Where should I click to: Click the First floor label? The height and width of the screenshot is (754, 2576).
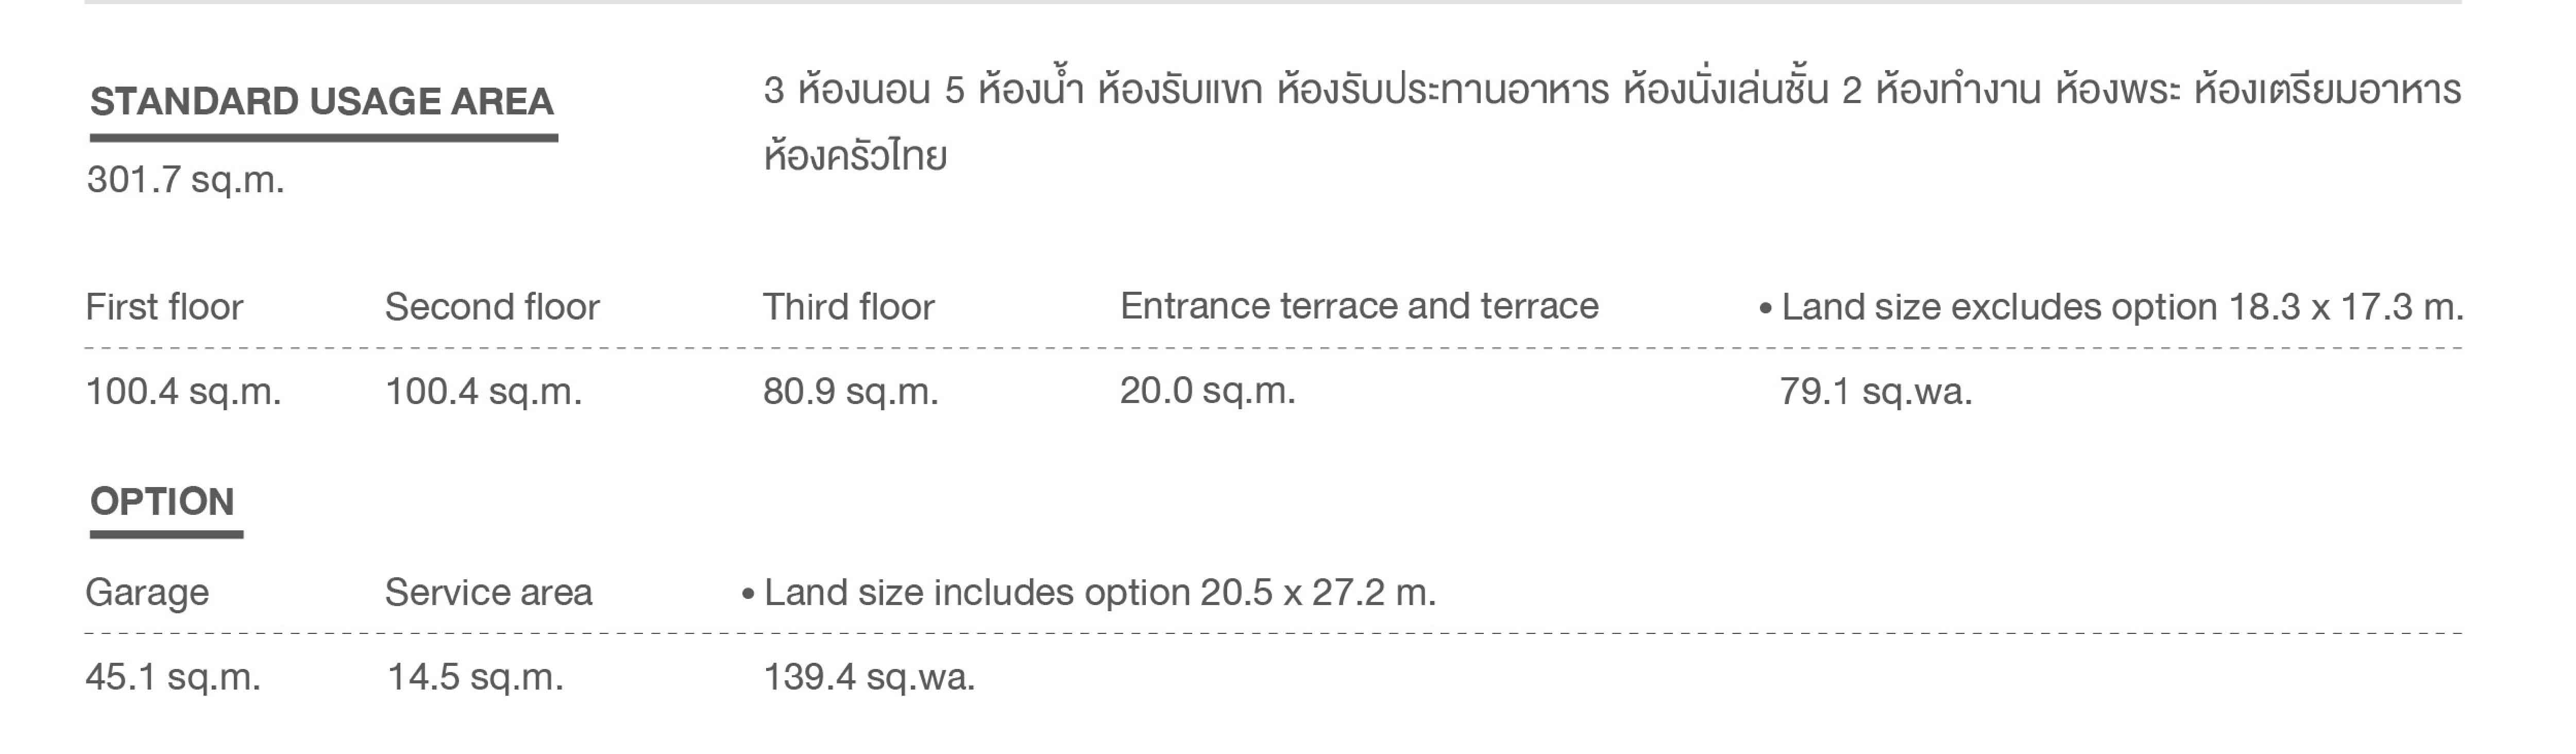click(x=164, y=307)
